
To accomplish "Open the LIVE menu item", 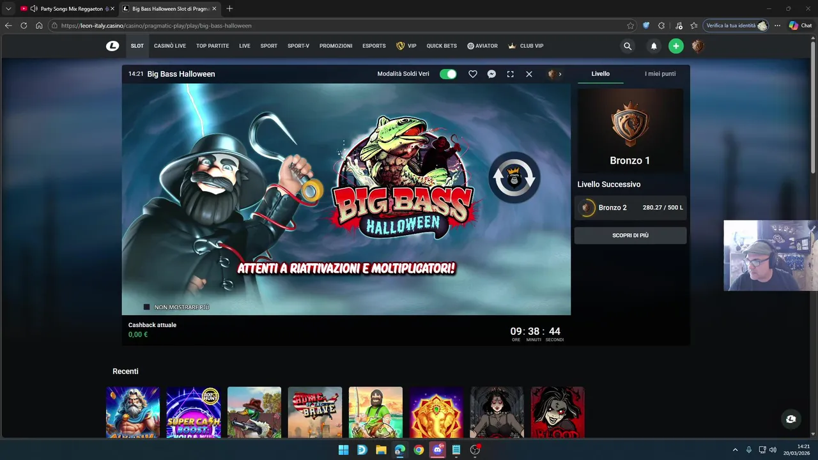I will click(245, 46).
